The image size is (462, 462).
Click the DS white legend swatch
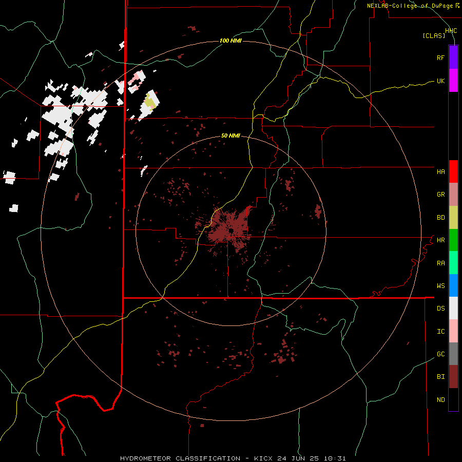(x=453, y=308)
